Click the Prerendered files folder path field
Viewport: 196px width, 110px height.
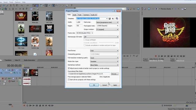coord(89,74)
